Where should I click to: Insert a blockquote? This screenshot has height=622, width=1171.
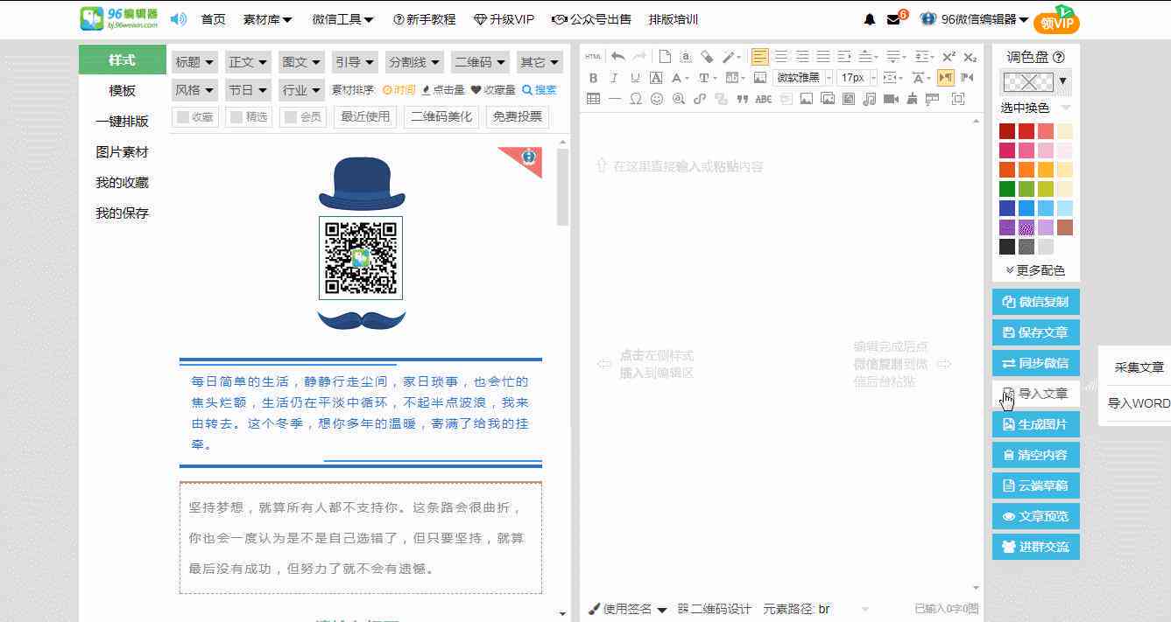click(x=742, y=99)
